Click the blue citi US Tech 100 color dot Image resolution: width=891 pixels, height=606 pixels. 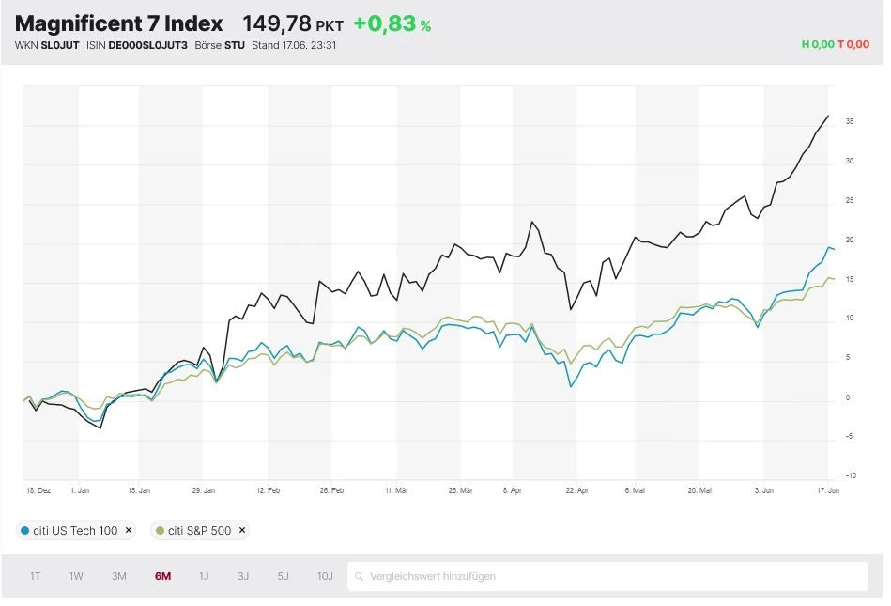(x=24, y=531)
